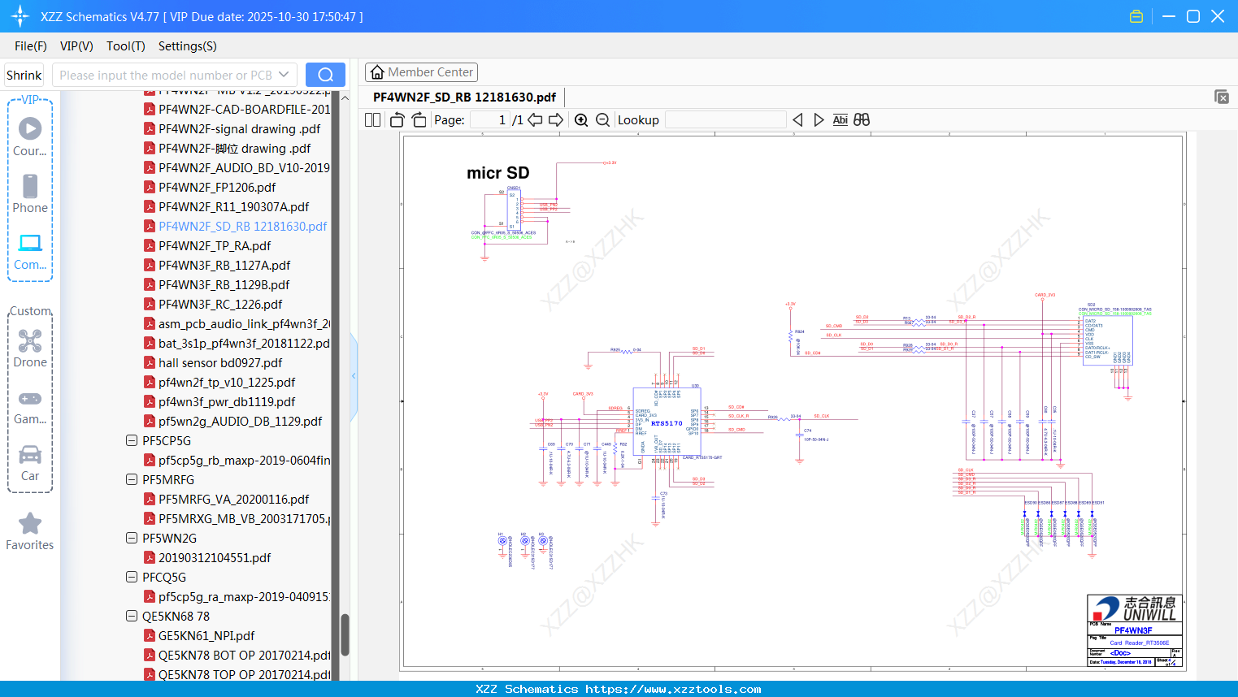This screenshot has height=697, width=1238.
Task: Open Favorites star in sidebar
Action: pyautogui.click(x=30, y=531)
